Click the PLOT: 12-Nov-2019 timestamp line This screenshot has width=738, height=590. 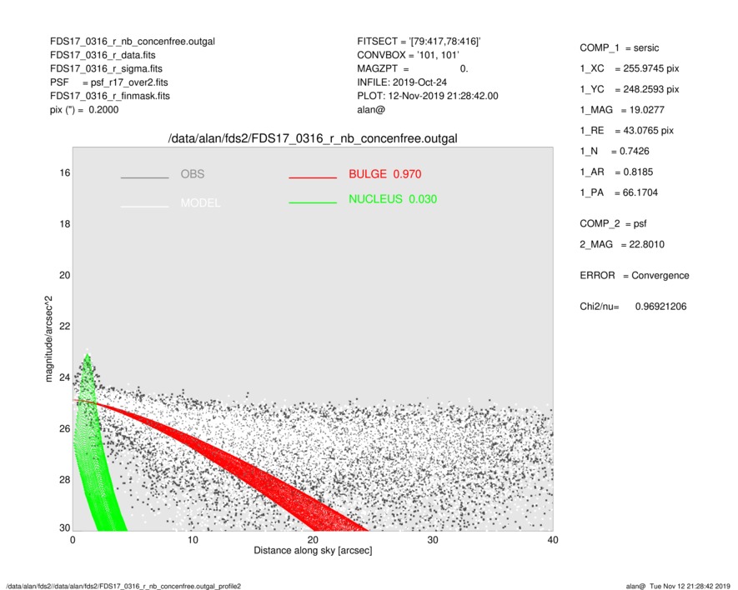[x=427, y=96]
